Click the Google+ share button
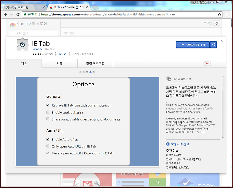The width and height of the screenshot is (233, 188). pos(207,64)
